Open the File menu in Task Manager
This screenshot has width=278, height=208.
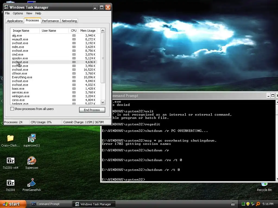(x=7, y=13)
